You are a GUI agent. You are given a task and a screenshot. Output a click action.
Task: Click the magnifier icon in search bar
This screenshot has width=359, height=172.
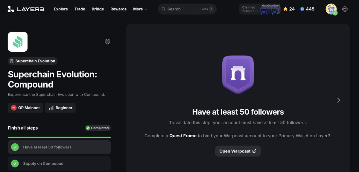click(x=164, y=9)
